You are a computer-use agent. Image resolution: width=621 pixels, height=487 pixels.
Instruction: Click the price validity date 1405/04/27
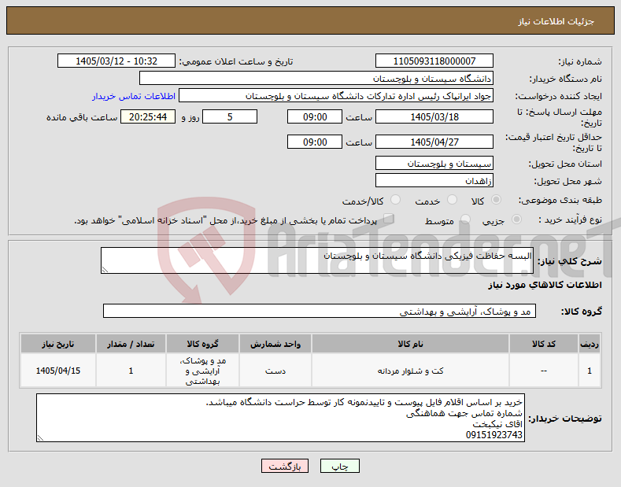(434, 142)
